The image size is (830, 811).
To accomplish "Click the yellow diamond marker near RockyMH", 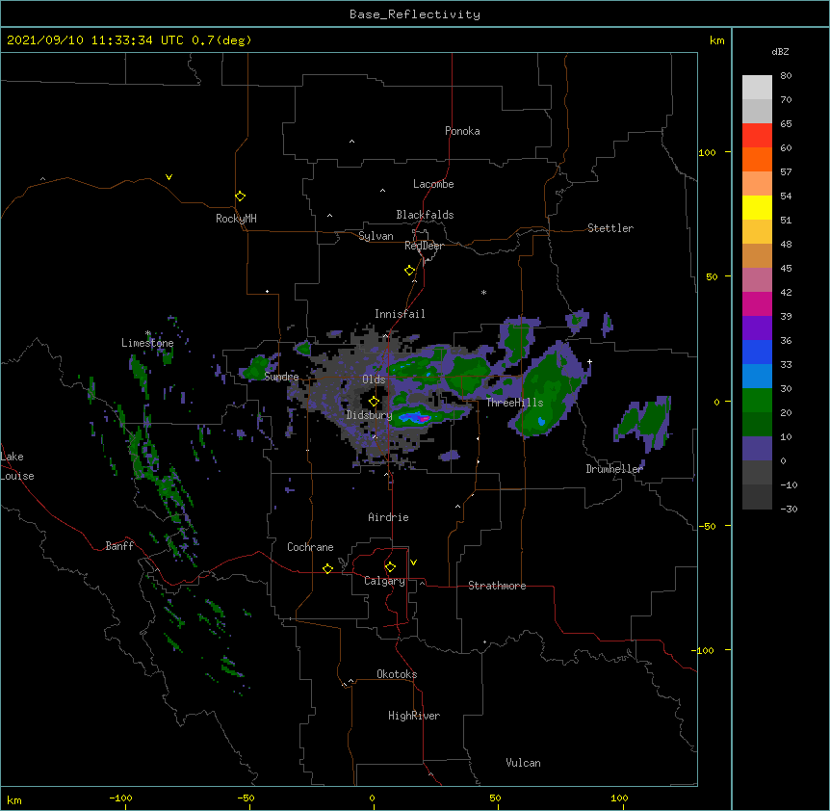I will 240,196.
